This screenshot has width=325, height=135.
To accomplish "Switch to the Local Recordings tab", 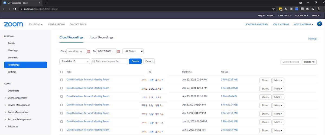I will pyautogui.click(x=102, y=37).
